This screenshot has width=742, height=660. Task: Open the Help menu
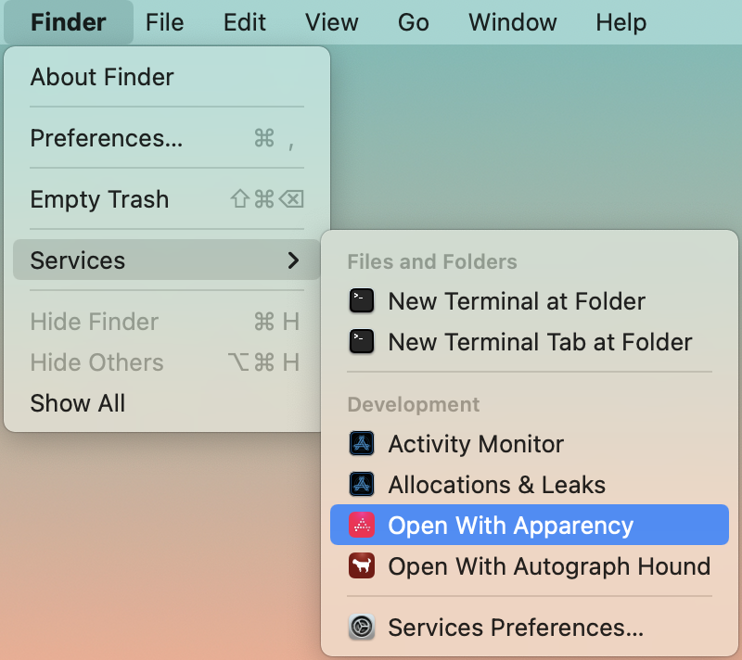pyautogui.click(x=620, y=22)
